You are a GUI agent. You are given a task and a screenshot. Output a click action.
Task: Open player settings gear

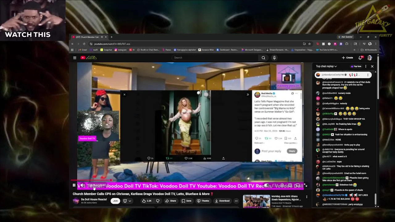click(282, 185)
